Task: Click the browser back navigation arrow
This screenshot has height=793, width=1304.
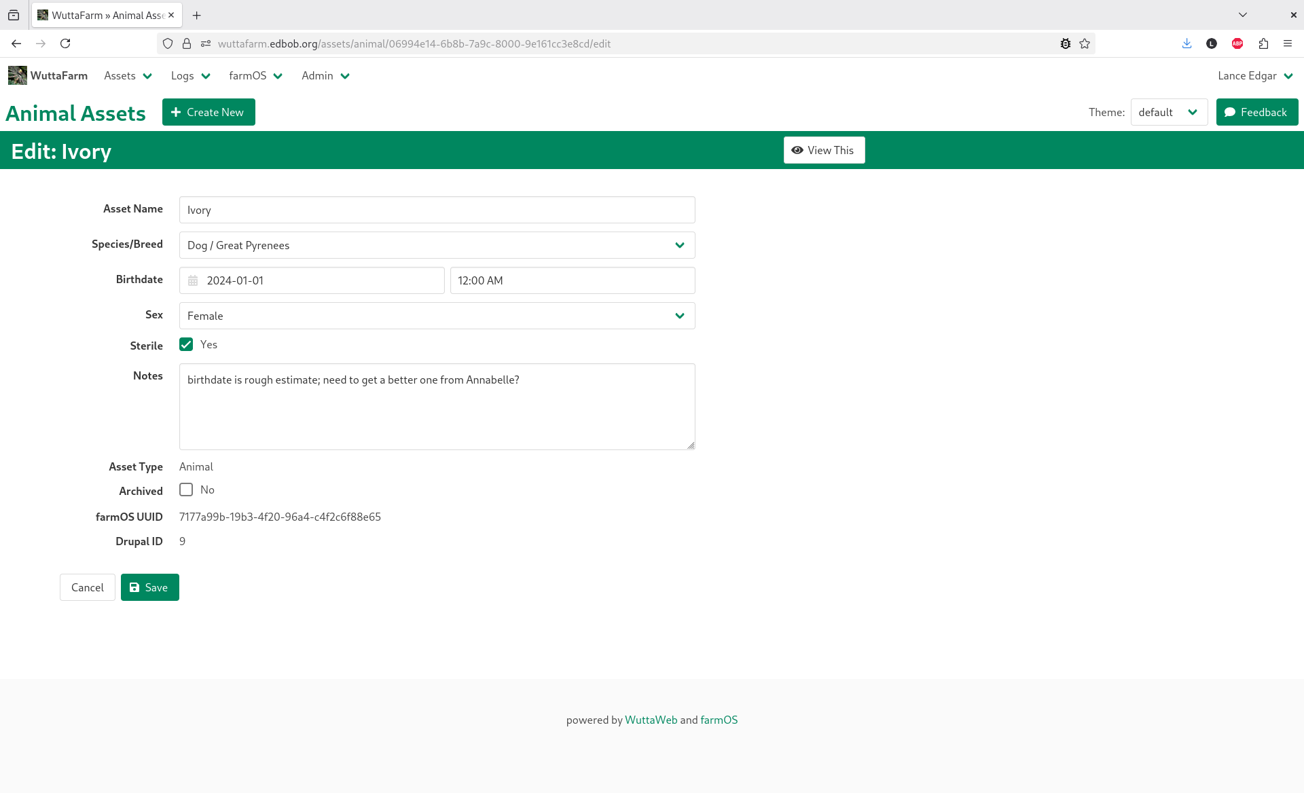Action: [16, 43]
